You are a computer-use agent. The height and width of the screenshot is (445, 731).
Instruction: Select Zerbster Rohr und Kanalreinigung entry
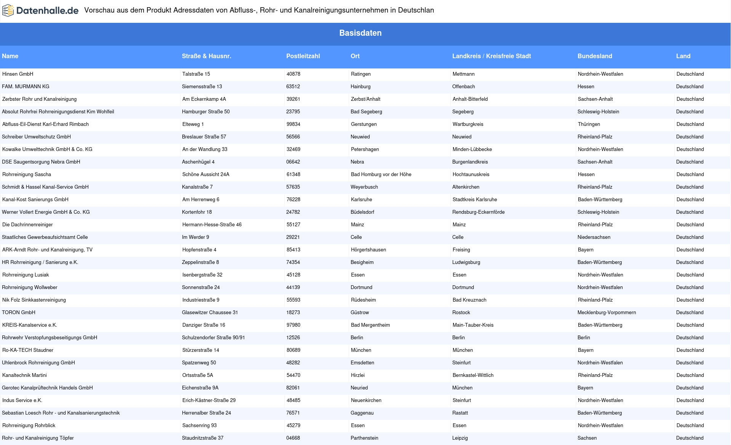pyautogui.click(x=39, y=99)
